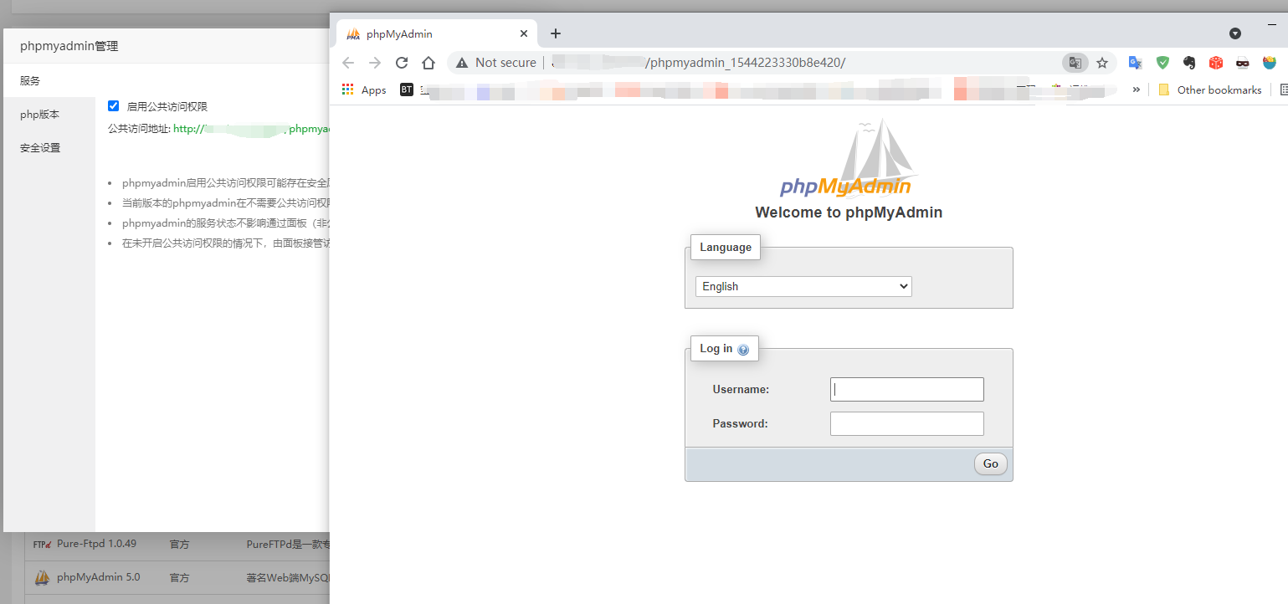Click the phpMyAdmin 5.0 row
The image size is (1288, 604).
pos(177,577)
